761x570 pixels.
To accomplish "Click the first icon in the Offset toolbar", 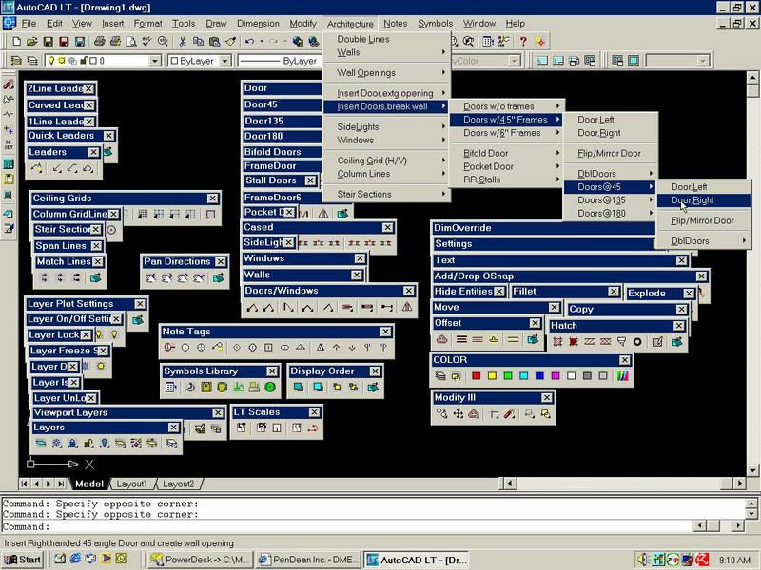I will click(x=441, y=339).
